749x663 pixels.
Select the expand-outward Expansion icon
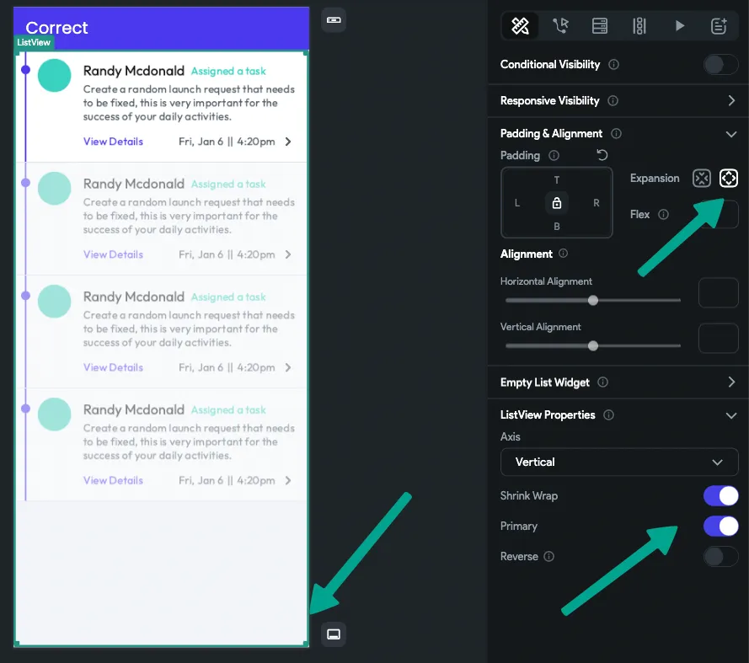(x=729, y=178)
